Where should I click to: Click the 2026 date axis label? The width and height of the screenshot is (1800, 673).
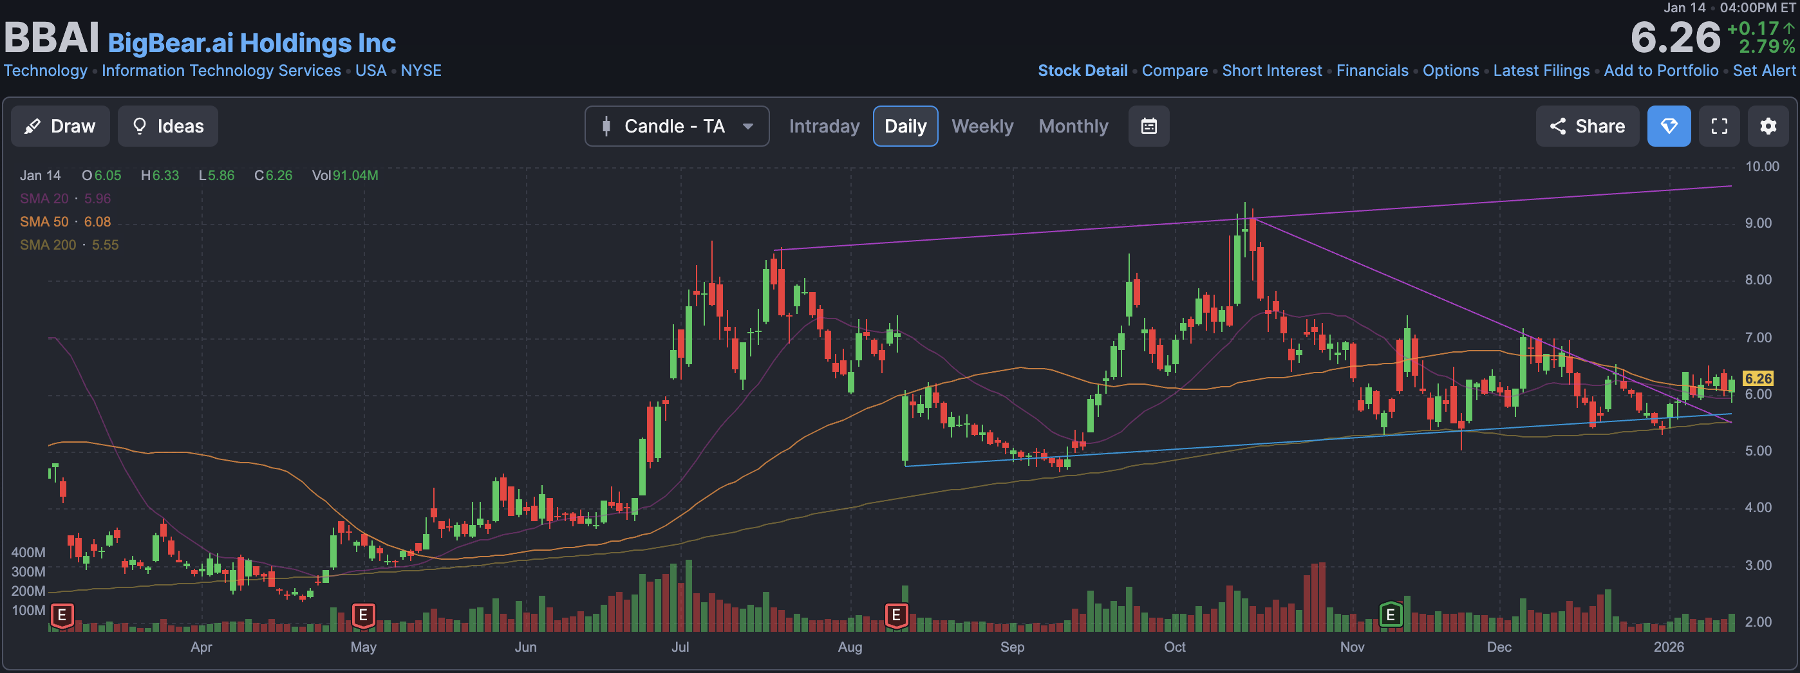tap(1669, 647)
